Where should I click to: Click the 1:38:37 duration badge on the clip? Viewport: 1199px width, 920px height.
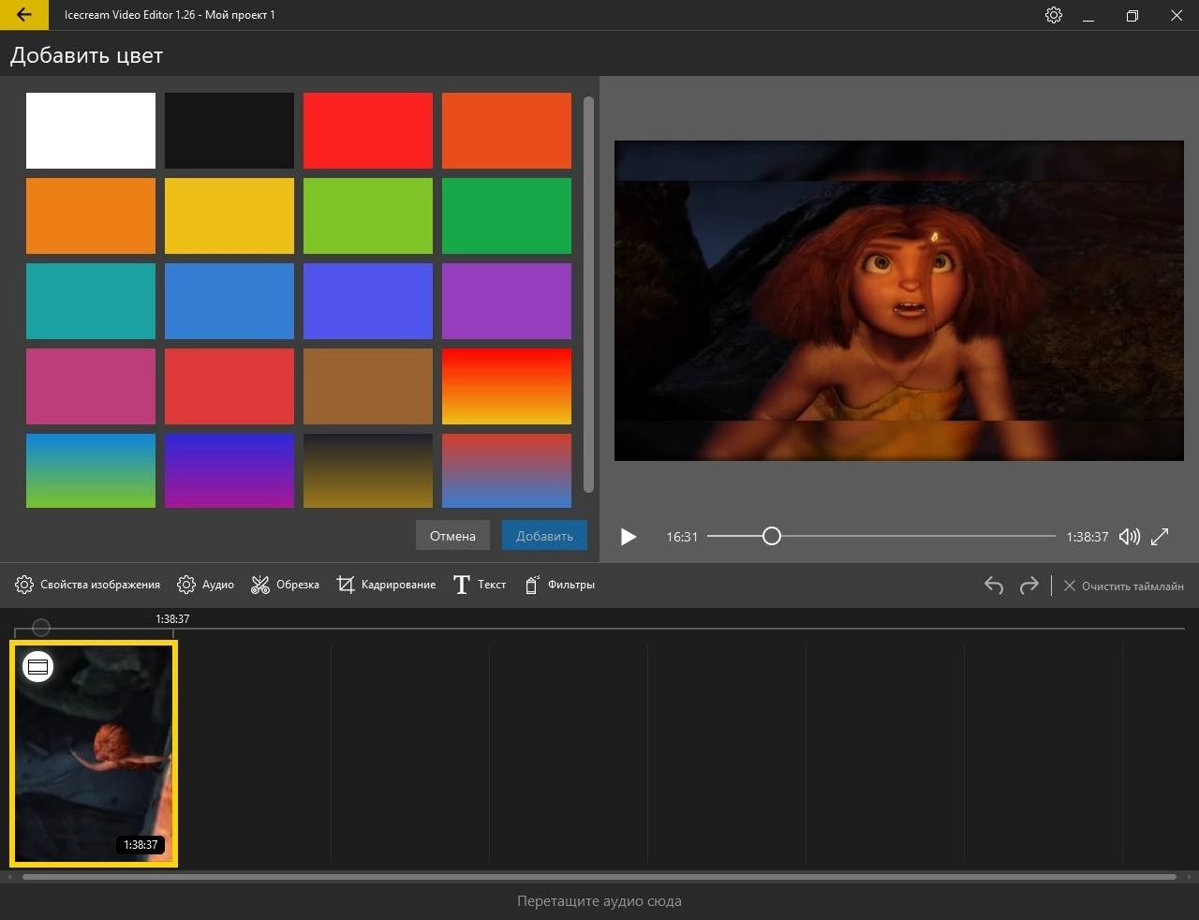coord(141,844)
